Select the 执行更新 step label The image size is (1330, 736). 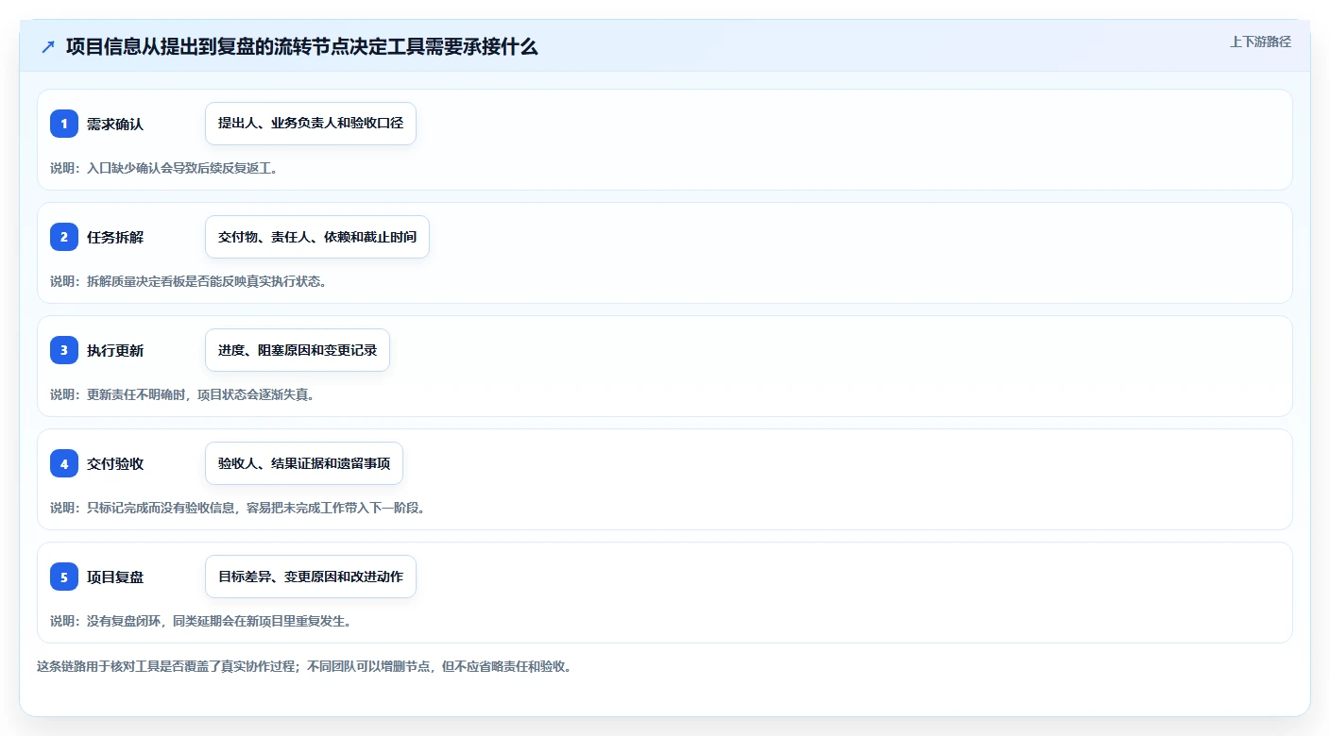[115, 350]
